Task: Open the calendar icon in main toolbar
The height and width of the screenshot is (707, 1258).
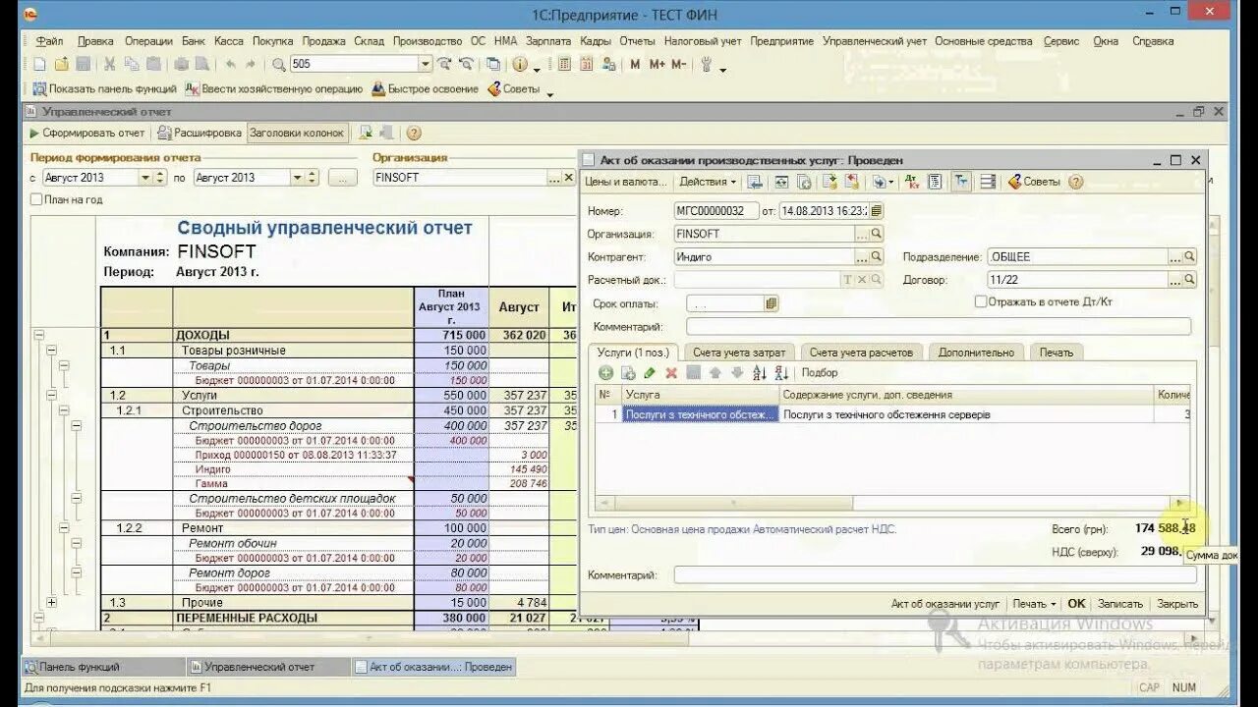Action: 587,65
